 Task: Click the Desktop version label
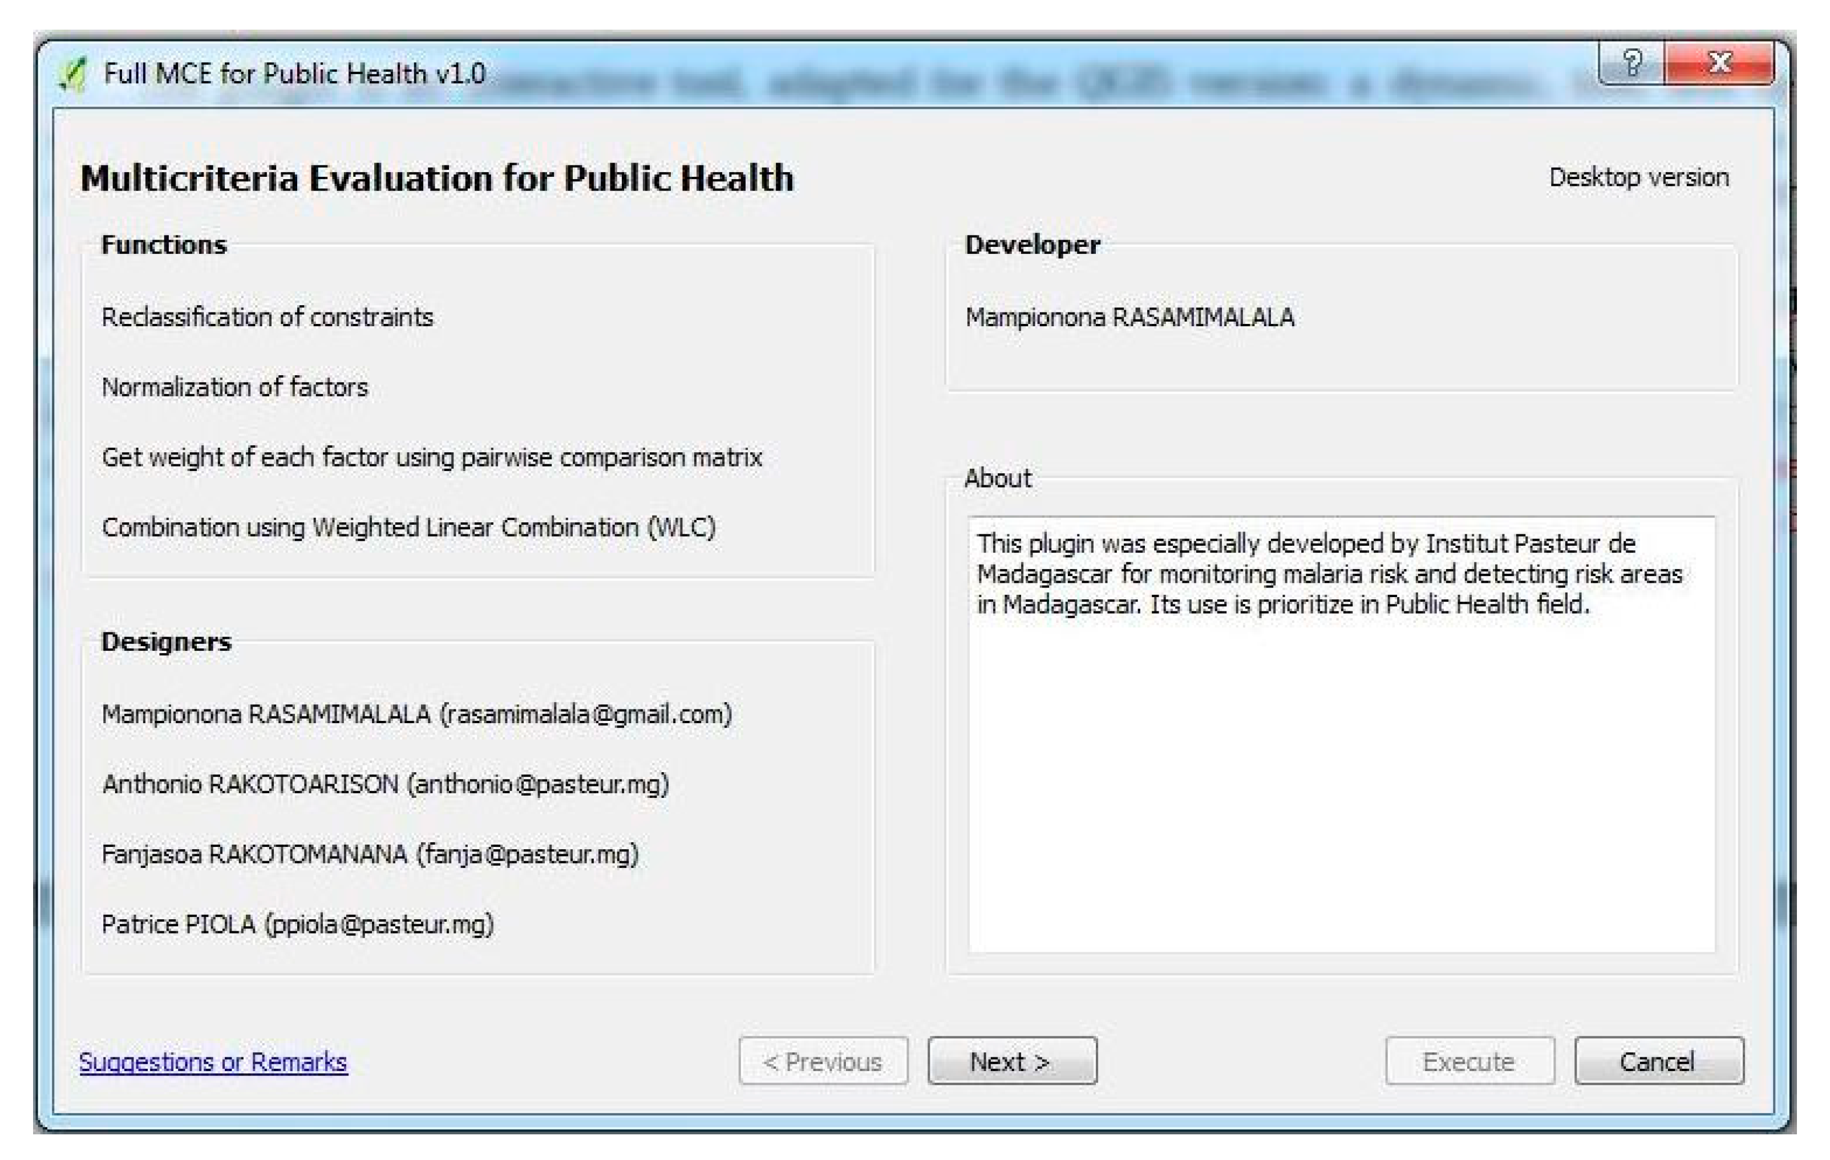coord(1638,178)
